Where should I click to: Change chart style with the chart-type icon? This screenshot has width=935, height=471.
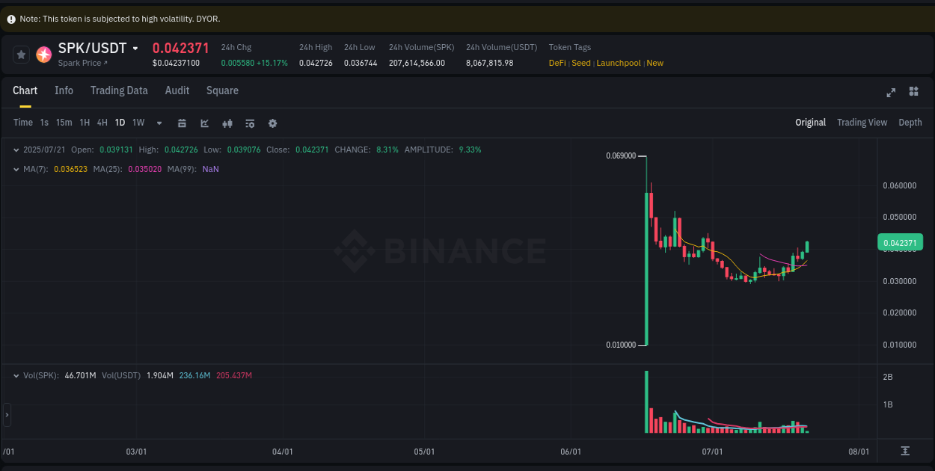tap(204, 123)
